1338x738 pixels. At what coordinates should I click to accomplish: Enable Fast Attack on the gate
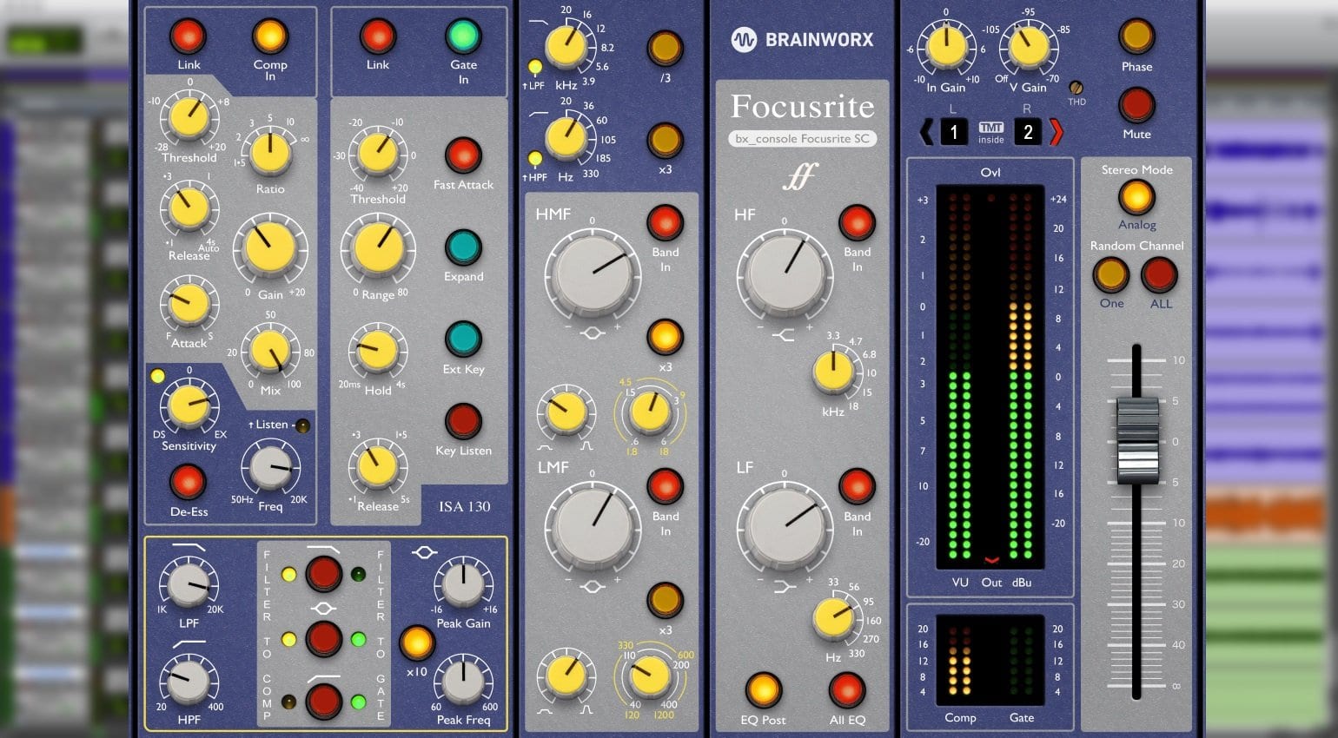coord(462,156)
